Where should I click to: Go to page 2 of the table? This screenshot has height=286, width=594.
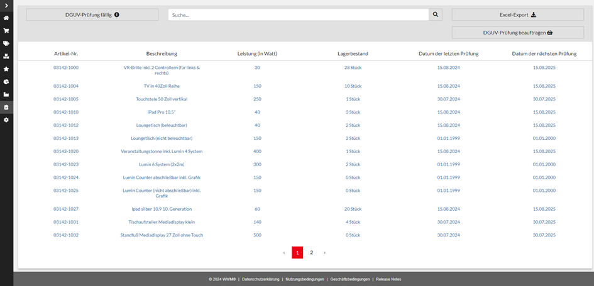311,252
